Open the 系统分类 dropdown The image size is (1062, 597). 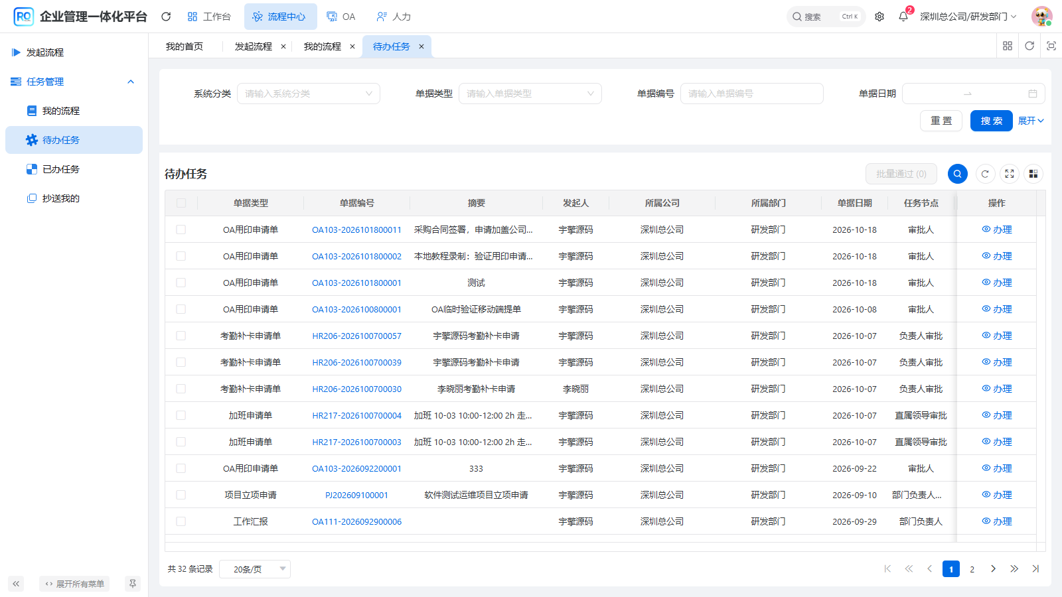pyautogui.click(x=309, y=94)
